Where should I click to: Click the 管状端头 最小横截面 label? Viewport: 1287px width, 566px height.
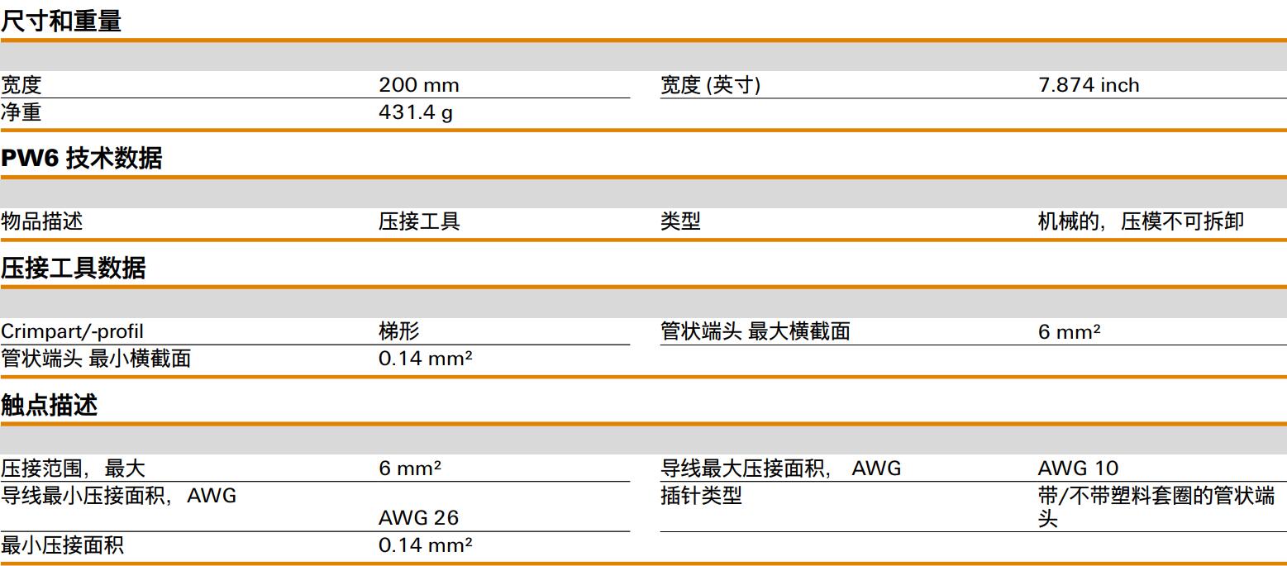click(x=95, y=359)
